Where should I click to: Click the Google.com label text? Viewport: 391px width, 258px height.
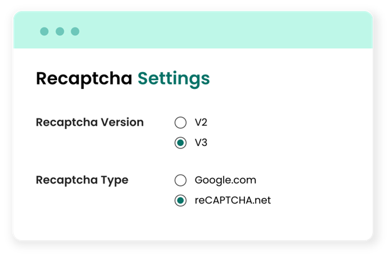click(x=225, y=180)
